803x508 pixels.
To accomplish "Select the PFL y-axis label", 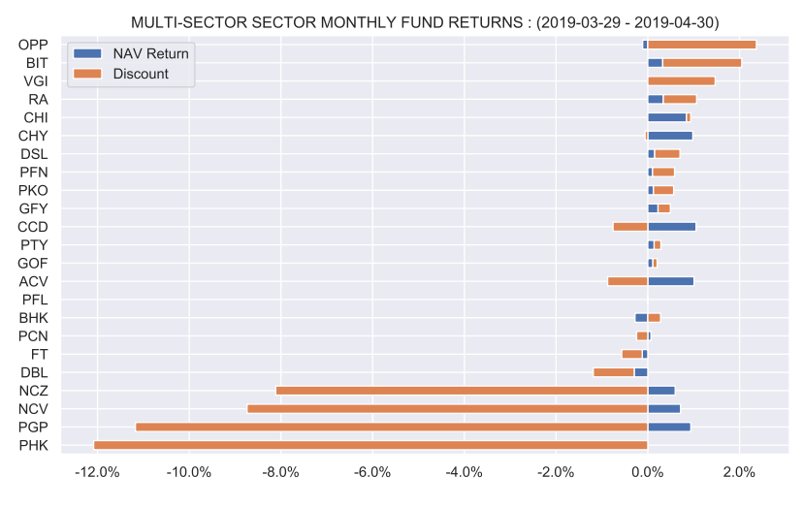I will pos(35,300).
